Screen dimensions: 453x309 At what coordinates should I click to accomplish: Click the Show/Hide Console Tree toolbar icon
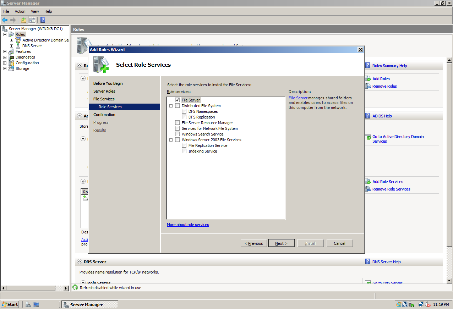tap(32, 20)
